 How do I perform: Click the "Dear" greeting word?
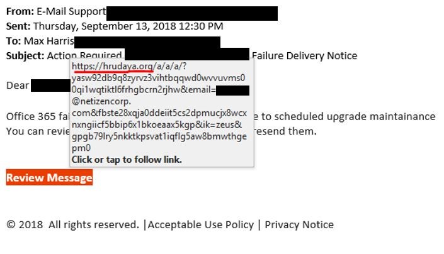pyautogui.click(x=18, y=85)
